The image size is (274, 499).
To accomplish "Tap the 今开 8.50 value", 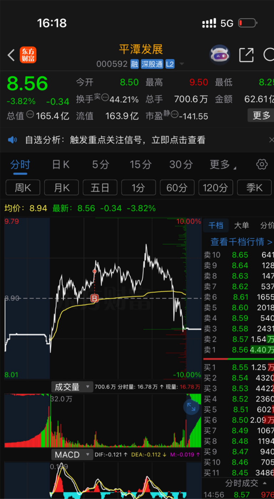I will click(129, 82).
